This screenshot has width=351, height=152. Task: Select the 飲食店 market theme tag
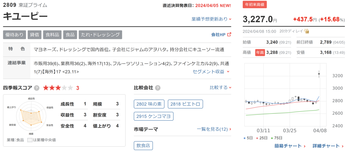(143, 146)
